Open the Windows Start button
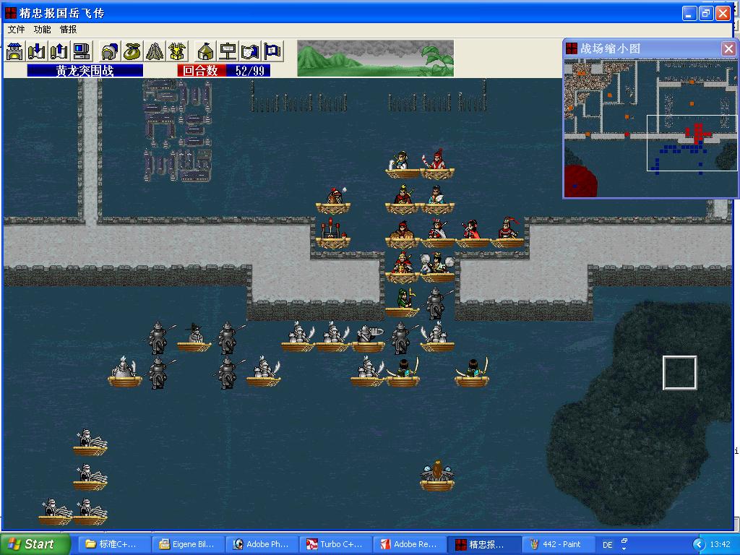Image resolution: width=740 pixels, height=555 pixels. (x=35, y=544)
